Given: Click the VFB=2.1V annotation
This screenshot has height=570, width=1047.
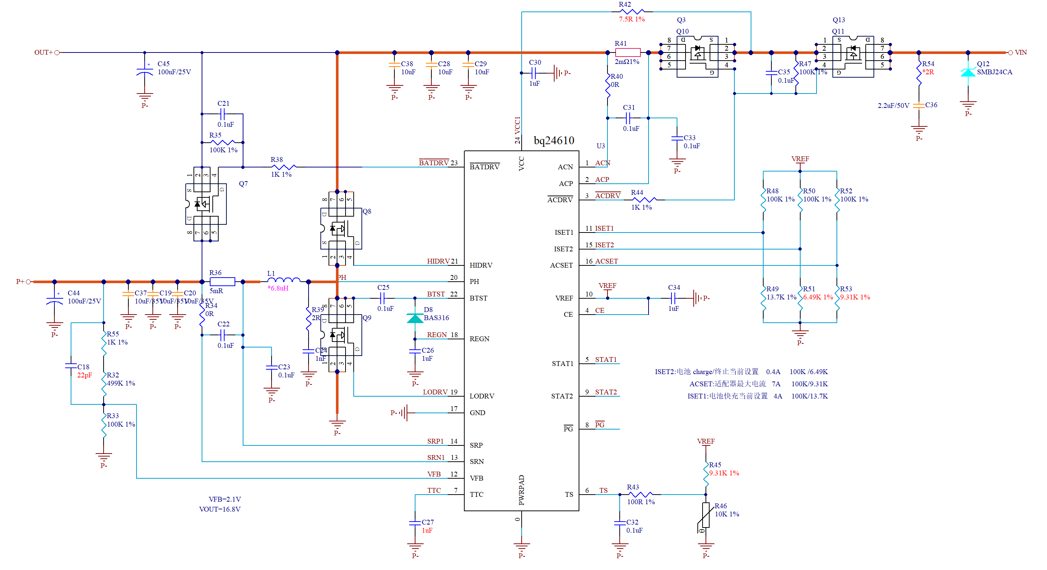Looking at the screenshot, I should click(x=225, y=499).
